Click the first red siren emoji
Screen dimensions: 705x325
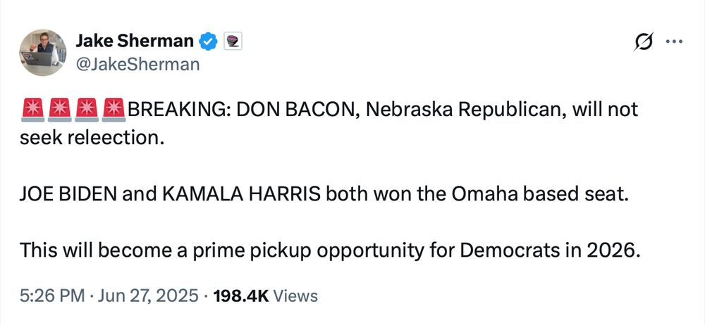click(x=33, y=110)
